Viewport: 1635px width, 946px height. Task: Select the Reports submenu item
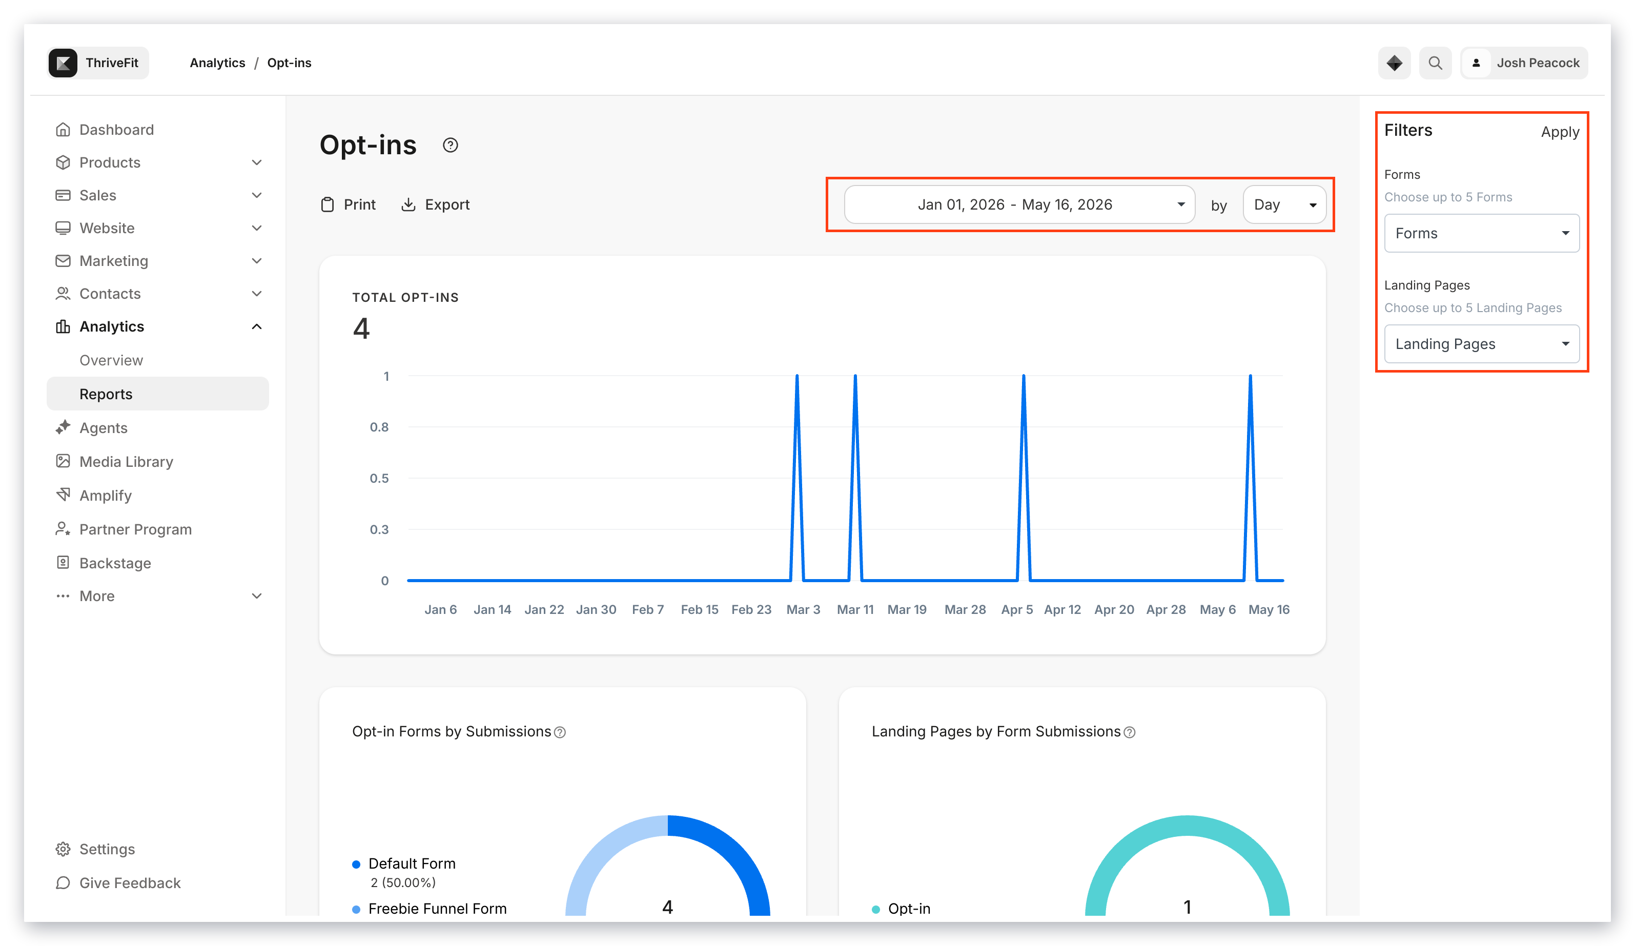click(158, 394)
